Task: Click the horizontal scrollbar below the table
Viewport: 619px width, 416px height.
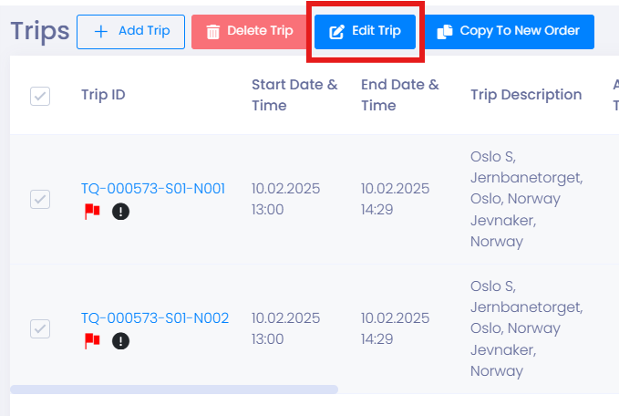Action: (x=174, y=390)
